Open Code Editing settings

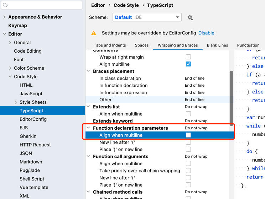28,51
